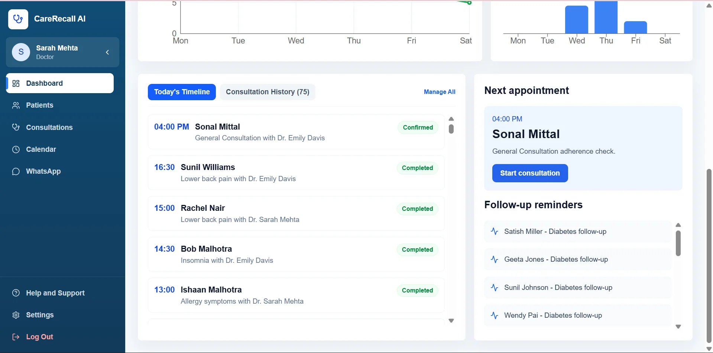Viewport: 713px width, 353px height.
Task: Click the timeline list down arrow
Action: (x=451, y=321)
